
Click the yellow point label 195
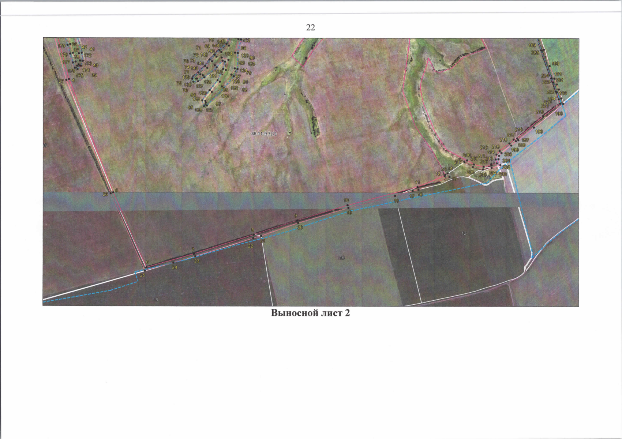pyautogui.click(x=559, y=114)
